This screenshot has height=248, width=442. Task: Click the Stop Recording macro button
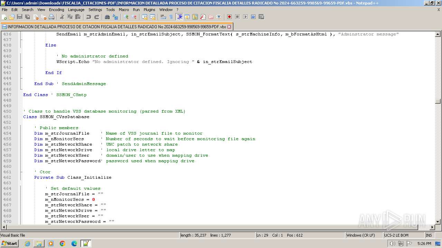point(237,17)
